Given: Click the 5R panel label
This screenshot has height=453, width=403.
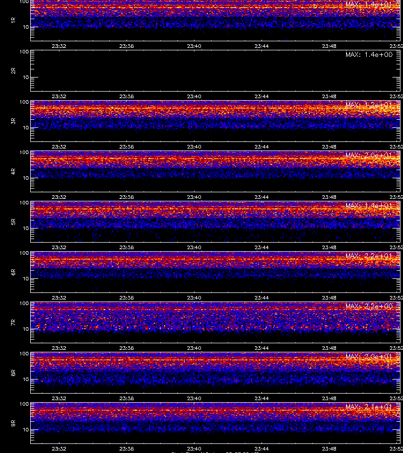Looking at the screenshot, I should [13, 222].
